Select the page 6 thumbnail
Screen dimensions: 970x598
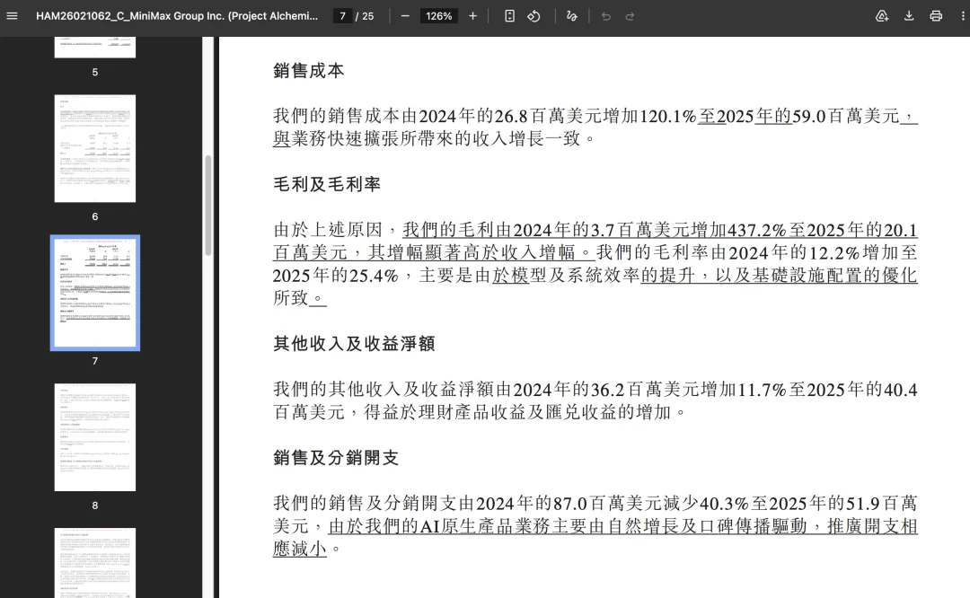[x=94, y=147]
